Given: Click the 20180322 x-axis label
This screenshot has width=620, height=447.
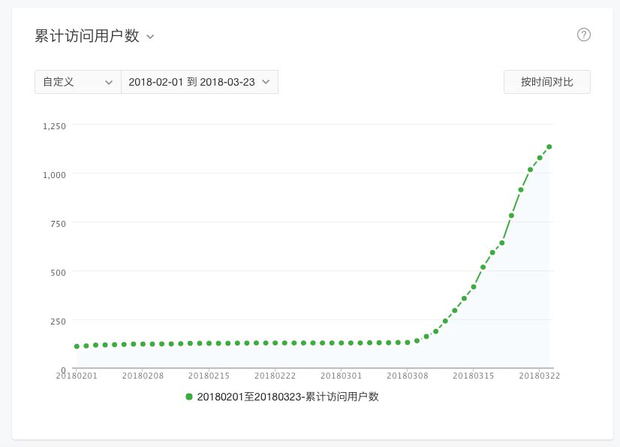Looking at the screenshot, I should 540,376.
